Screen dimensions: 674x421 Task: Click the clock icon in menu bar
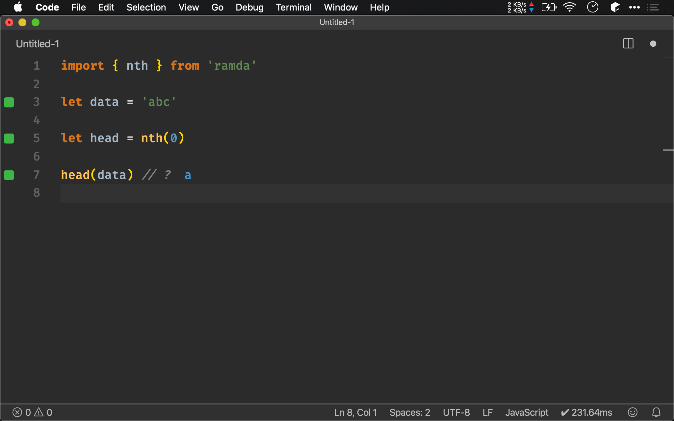tap(592, 7)
